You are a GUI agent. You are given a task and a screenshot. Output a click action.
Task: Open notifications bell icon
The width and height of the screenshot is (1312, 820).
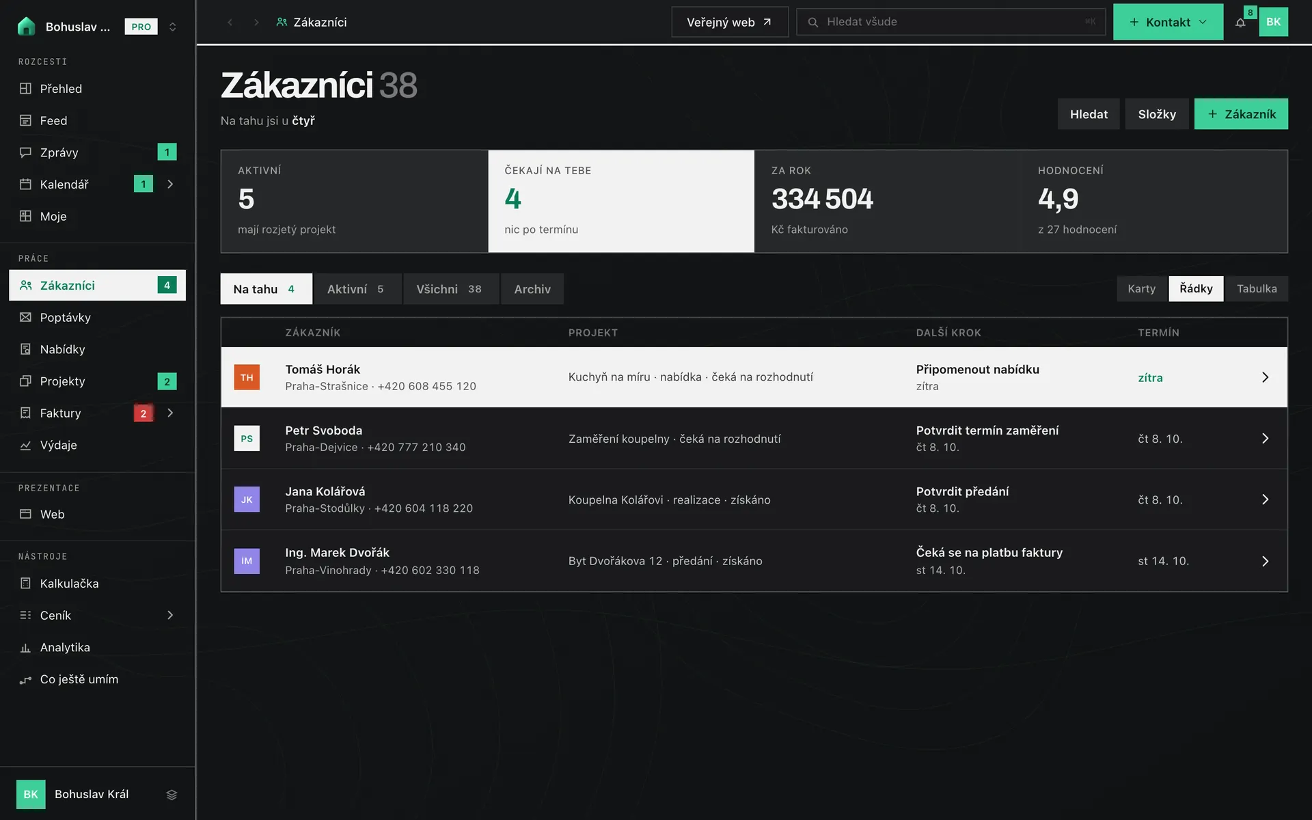(1240, 23)
